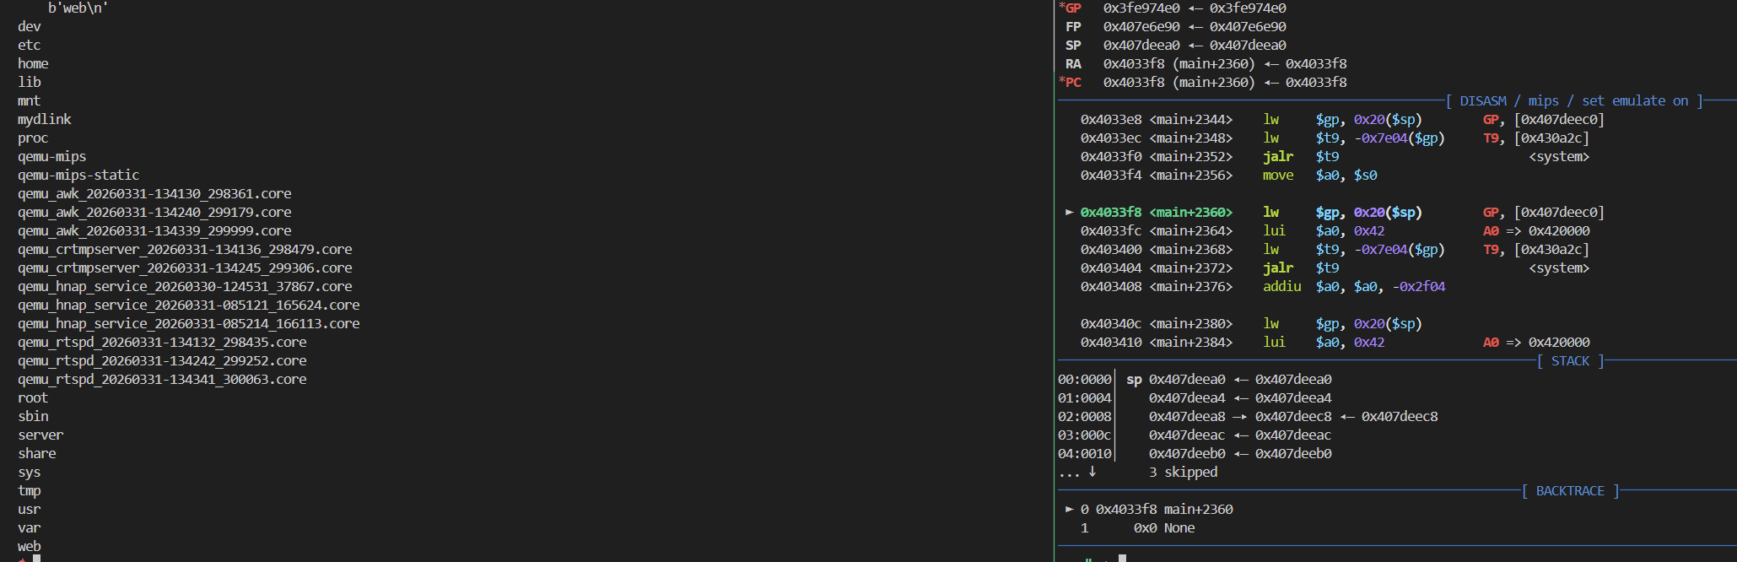Click the RA register label
The image size is (1737, 562).
[1073, 64]
